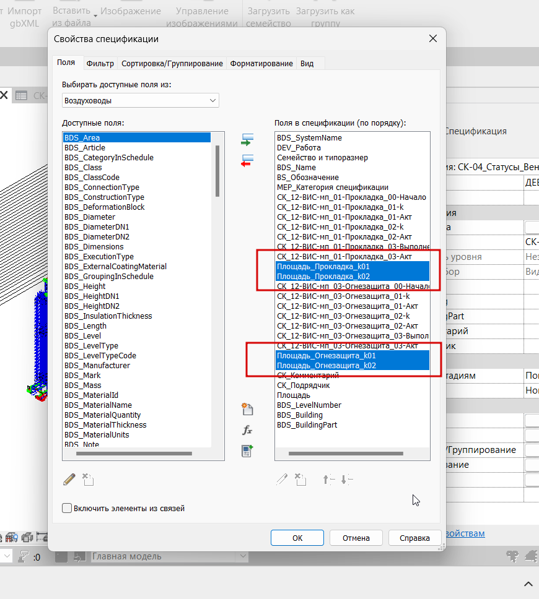Viewport: 539px width, 599px height.
Task: Select BS_Обозначение in schedule fields
Action: coord(353,177)
